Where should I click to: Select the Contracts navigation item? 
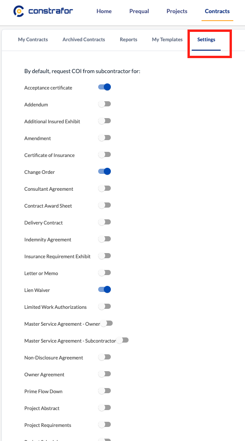217,11
